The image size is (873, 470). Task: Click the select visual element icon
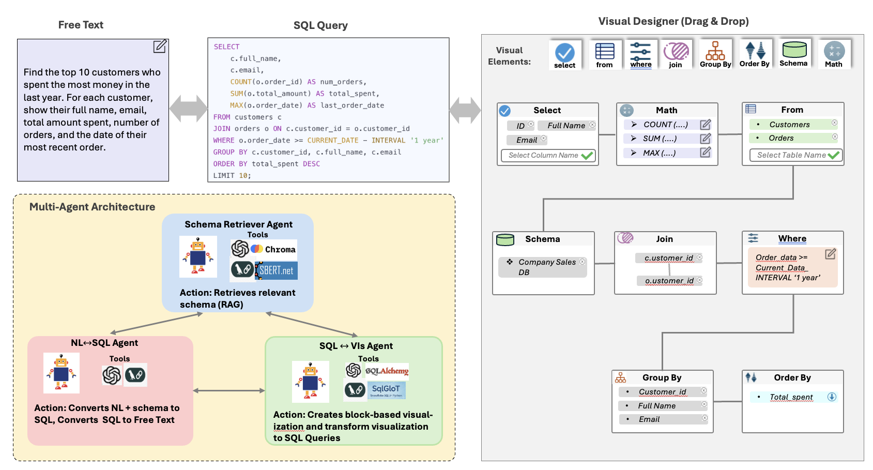point(564,53)
